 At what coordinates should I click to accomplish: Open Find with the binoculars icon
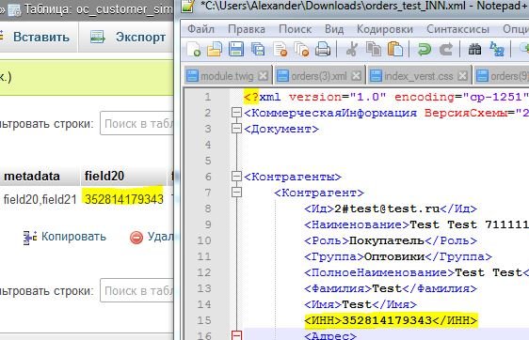point(474,50)
